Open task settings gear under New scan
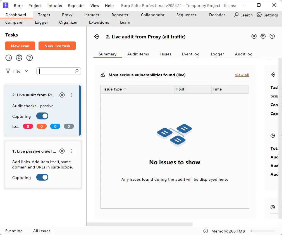This screenshot has width=282, height=235. click(19, 58)
